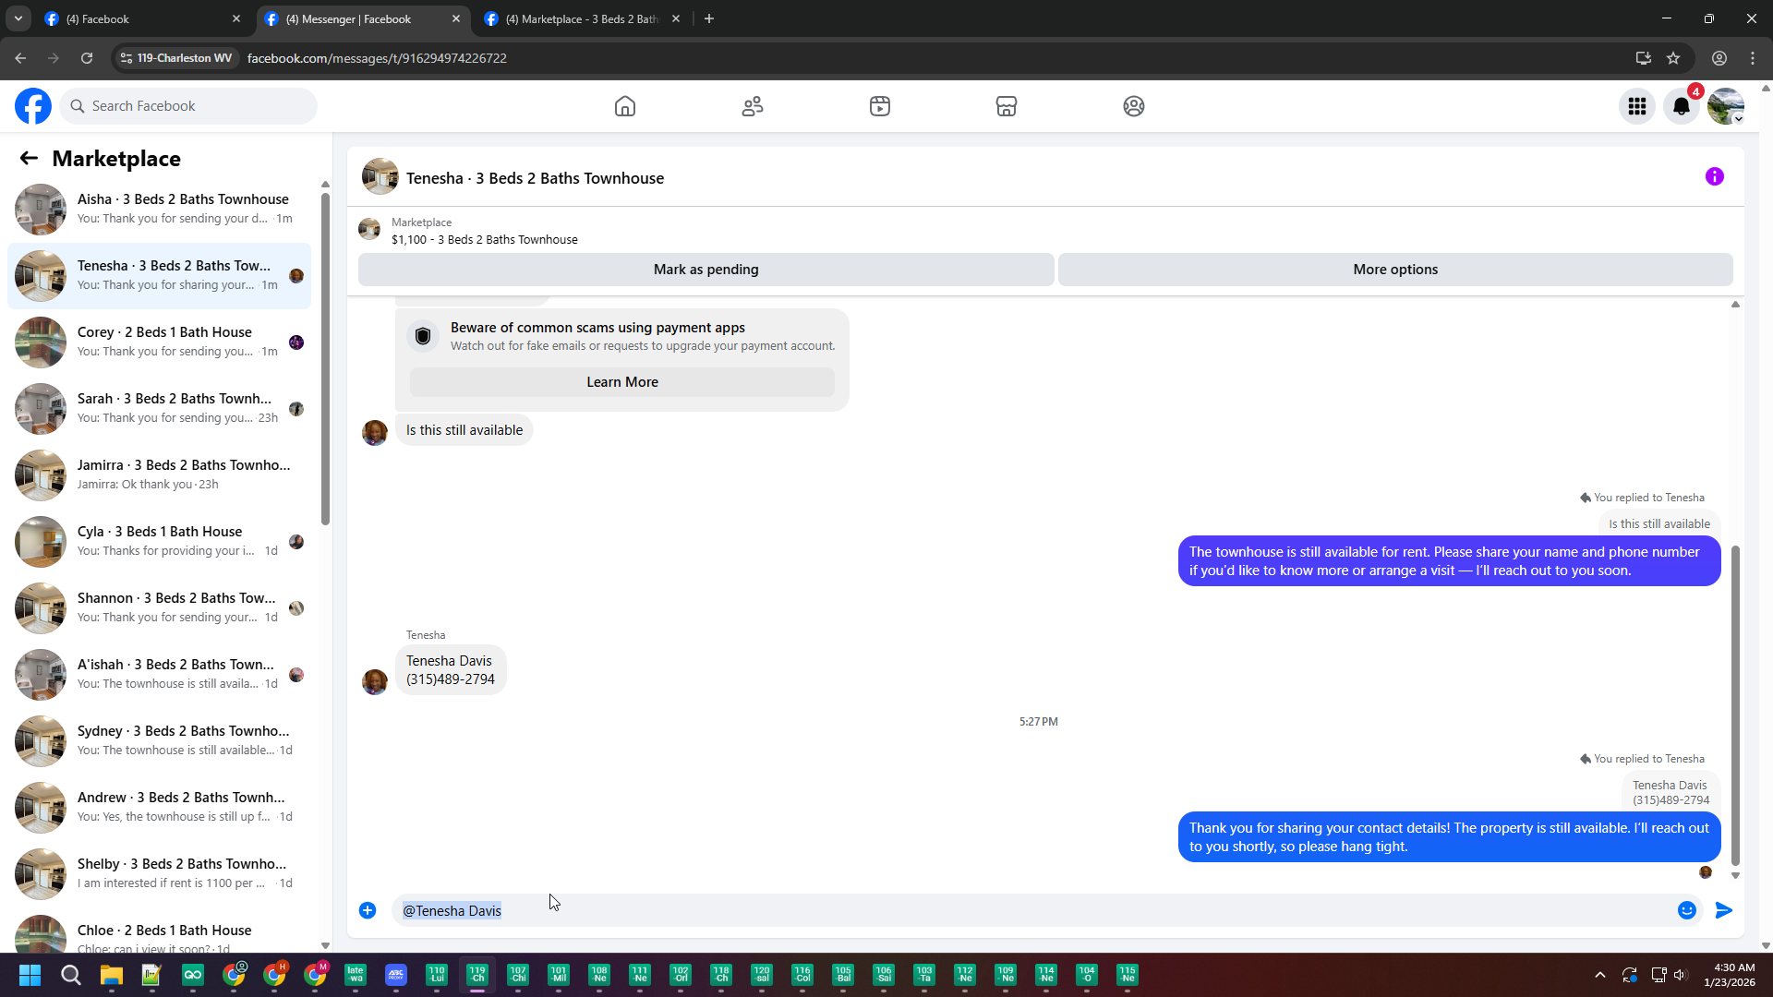Reload the page with browser refresh icon

pyautogui.click(x=87, y=58)
